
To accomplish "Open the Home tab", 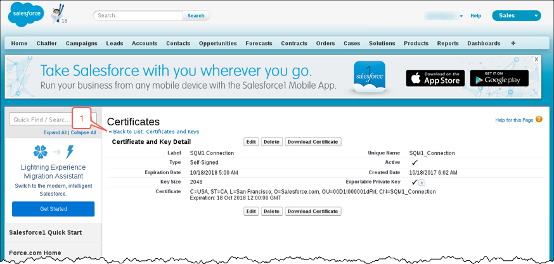I will 19,43.
